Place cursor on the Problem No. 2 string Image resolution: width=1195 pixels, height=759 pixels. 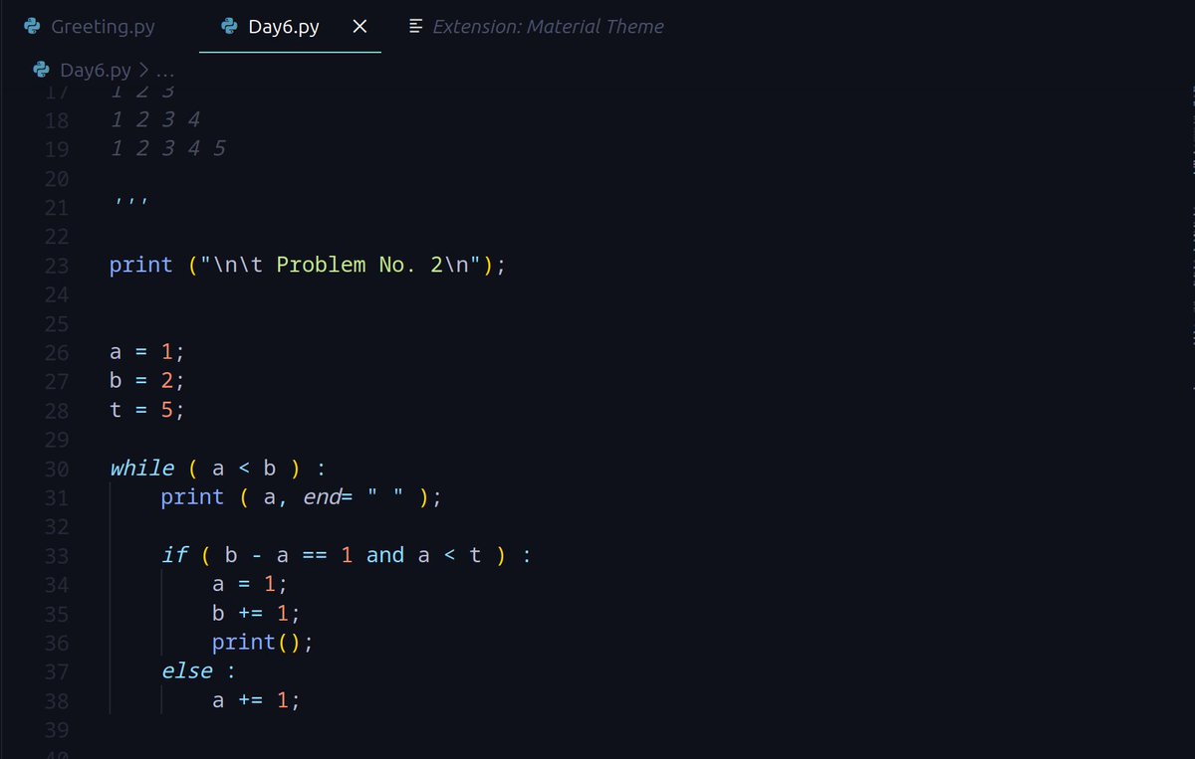click(341, 266)
